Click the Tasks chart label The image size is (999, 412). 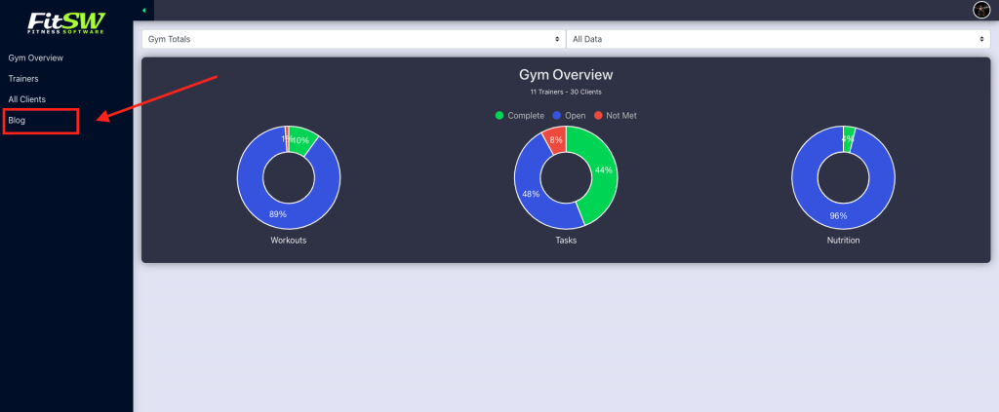[566, 241]
